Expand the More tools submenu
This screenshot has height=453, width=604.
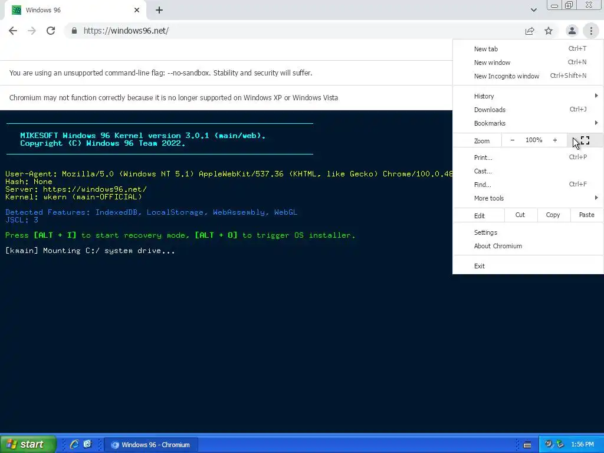[x=528, y=198]
